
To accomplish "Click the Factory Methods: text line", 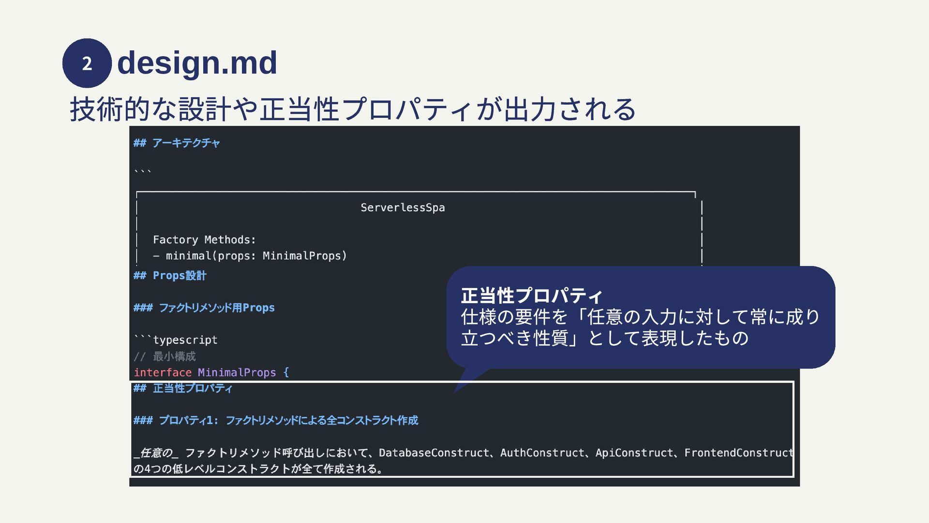I will pos(204,240).
